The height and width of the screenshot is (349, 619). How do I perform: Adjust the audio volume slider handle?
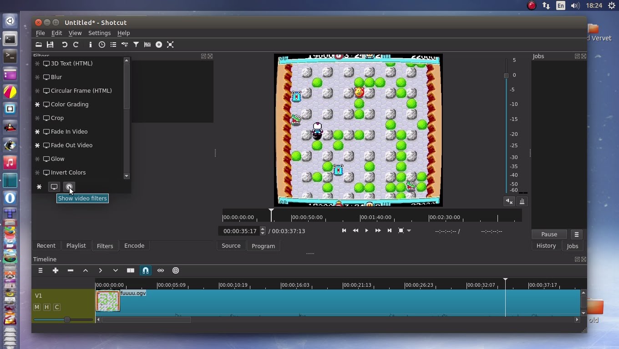506,75
